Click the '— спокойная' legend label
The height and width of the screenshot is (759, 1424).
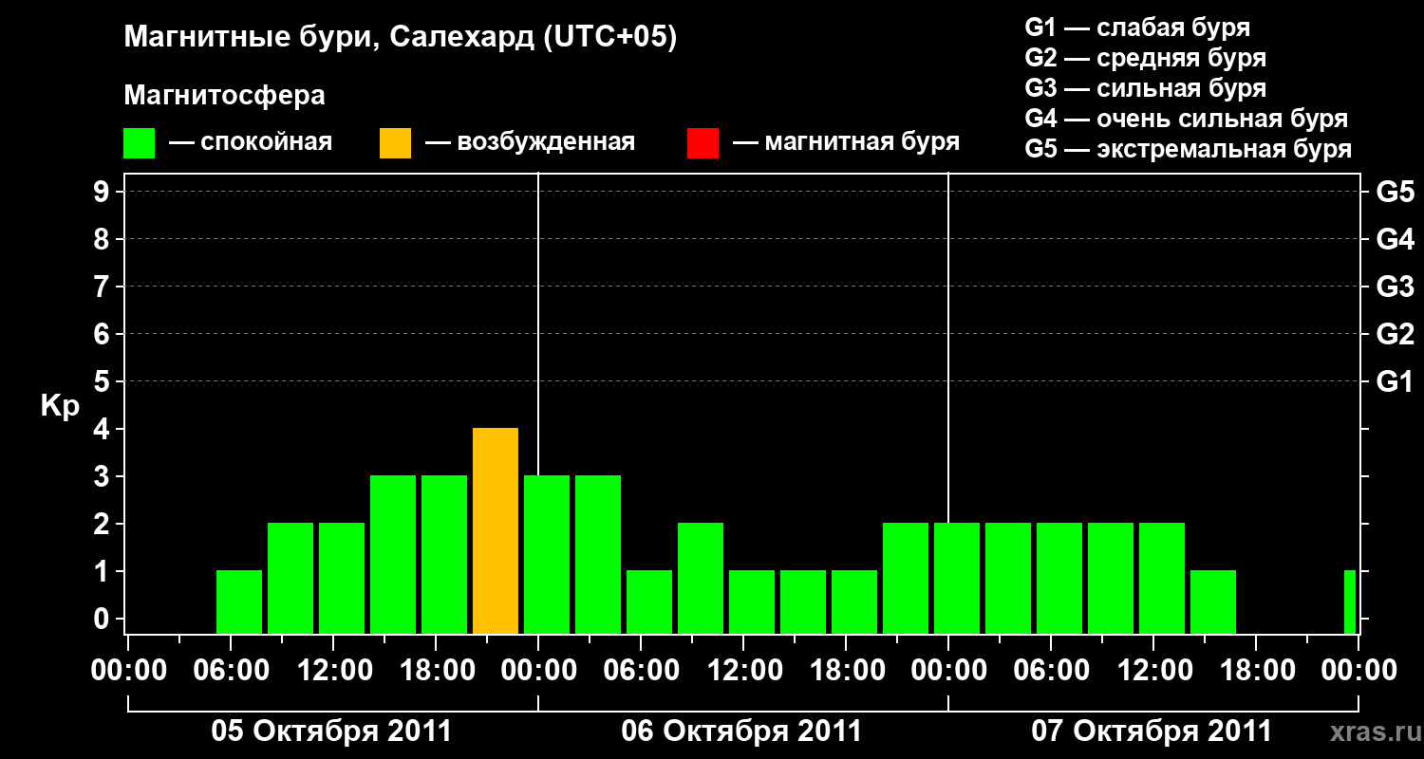(251, 143)
